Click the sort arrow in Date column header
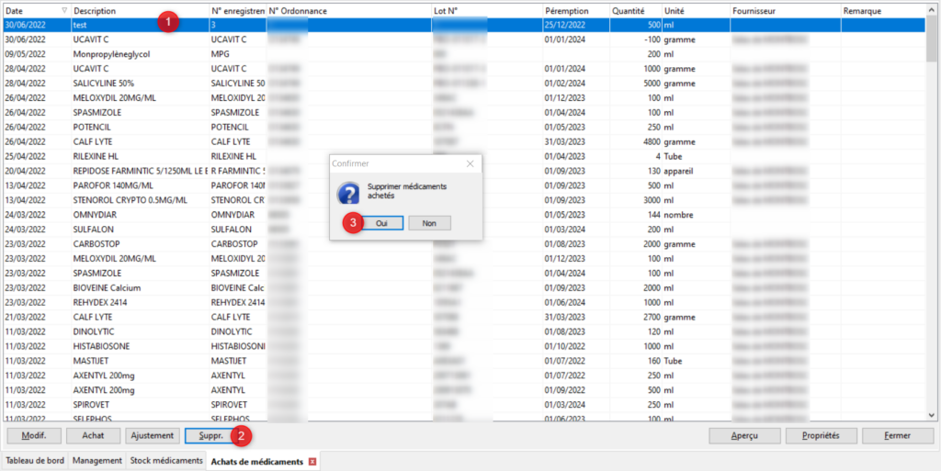Image resolution: width=941 pixels, height=471 pixels. click(63, 11)
